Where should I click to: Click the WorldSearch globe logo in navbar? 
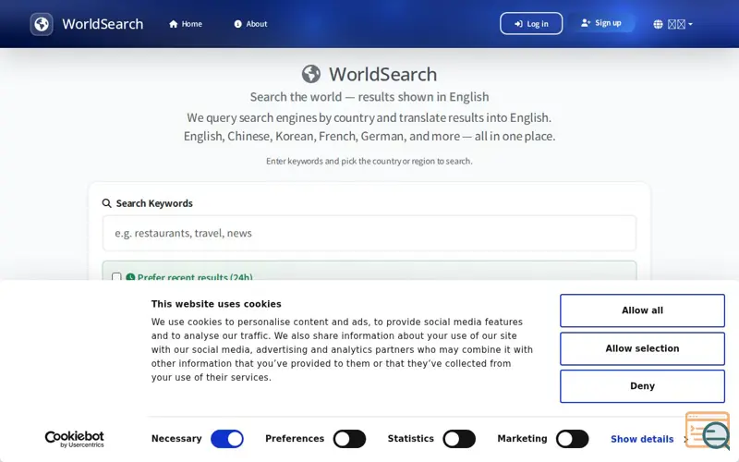click(42, 24)
